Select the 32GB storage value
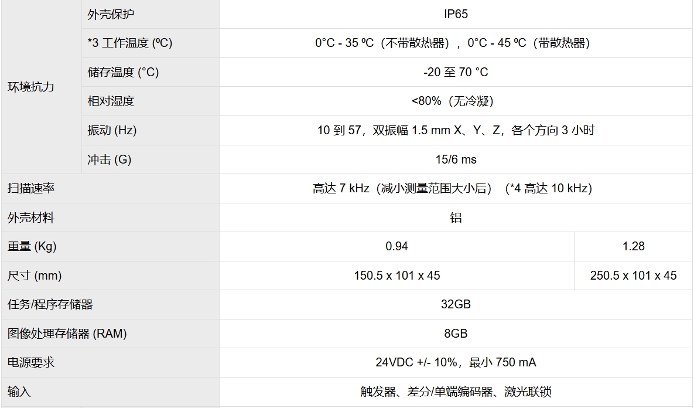 [x=456, y=304]
